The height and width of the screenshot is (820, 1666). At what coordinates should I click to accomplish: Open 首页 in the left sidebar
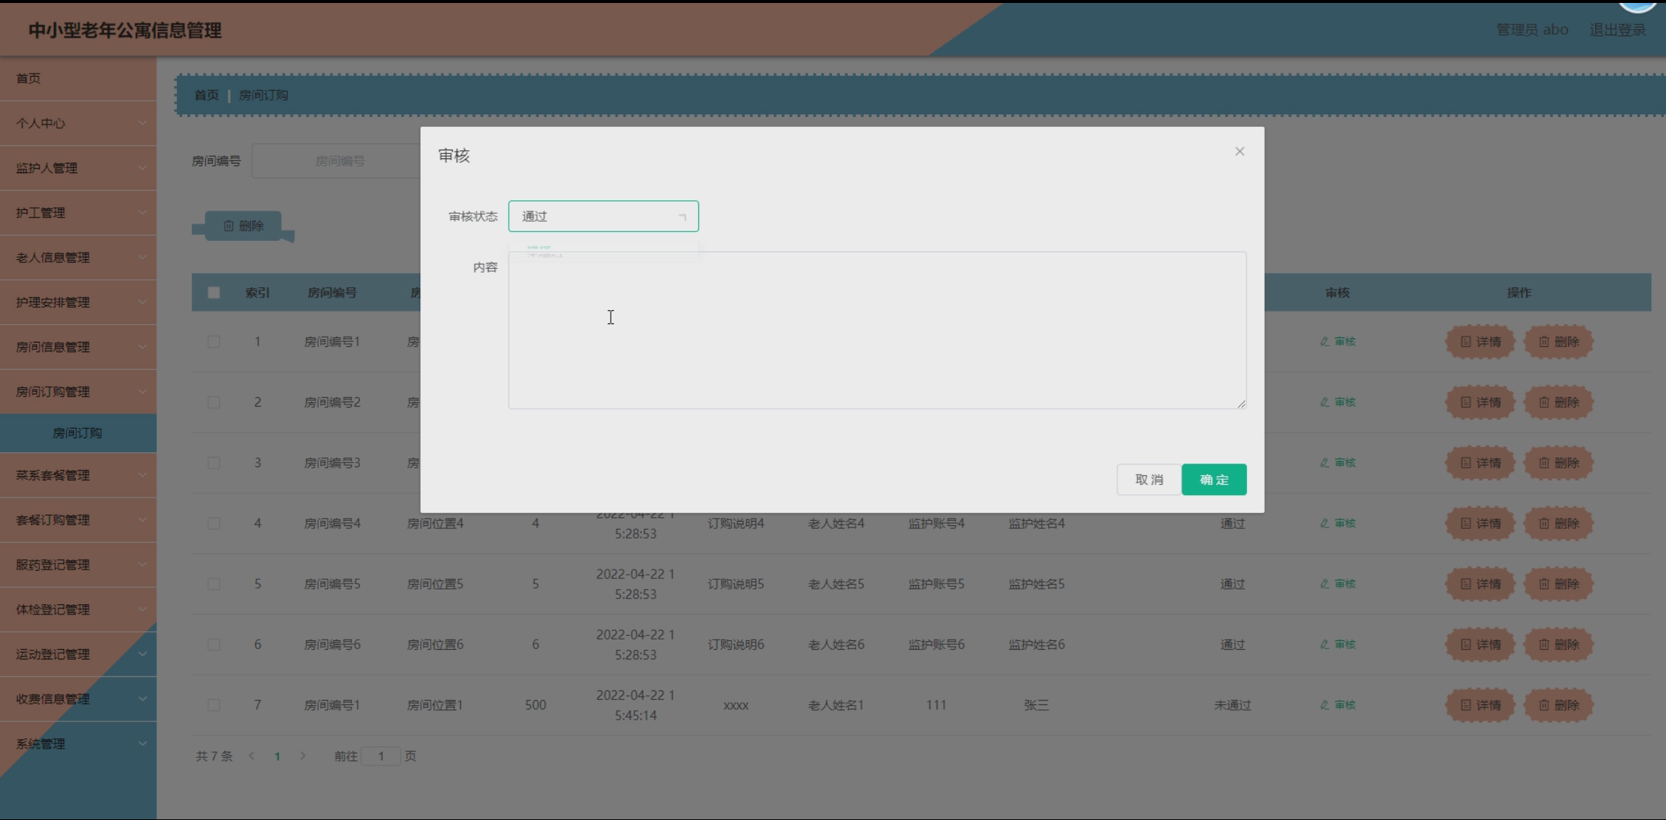29,78
